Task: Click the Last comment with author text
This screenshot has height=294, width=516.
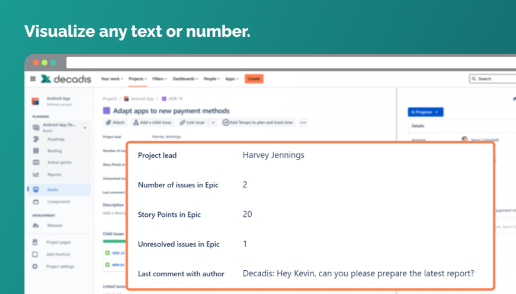Action: click(x=358, y=273)
